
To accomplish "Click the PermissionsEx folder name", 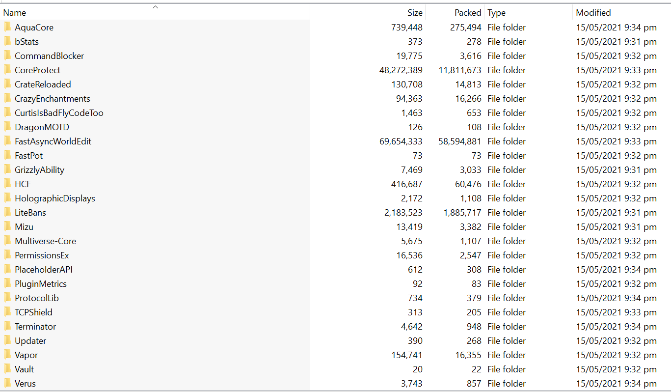I will point(42,255).
